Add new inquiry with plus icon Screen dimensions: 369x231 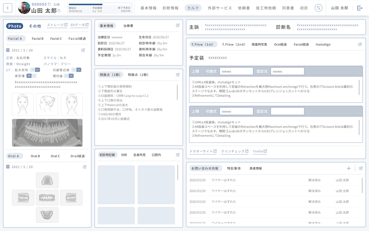[x=349, y=168]
